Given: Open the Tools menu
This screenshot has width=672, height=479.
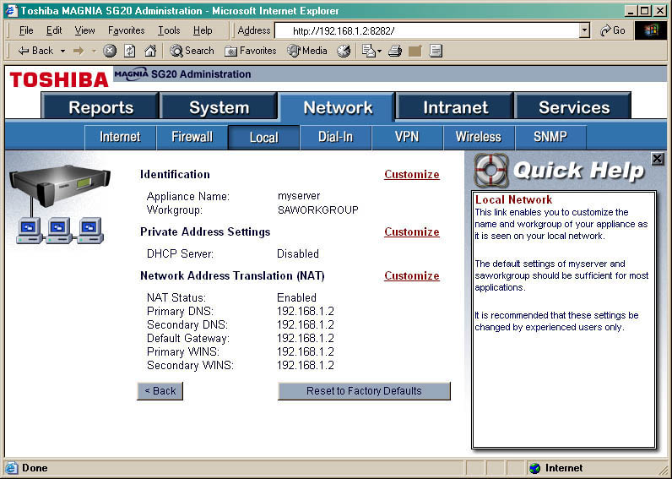Looking at the screenshot, I should (x=169, y=30).
